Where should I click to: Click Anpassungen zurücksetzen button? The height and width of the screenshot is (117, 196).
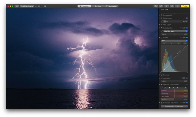tap(174, 106)
